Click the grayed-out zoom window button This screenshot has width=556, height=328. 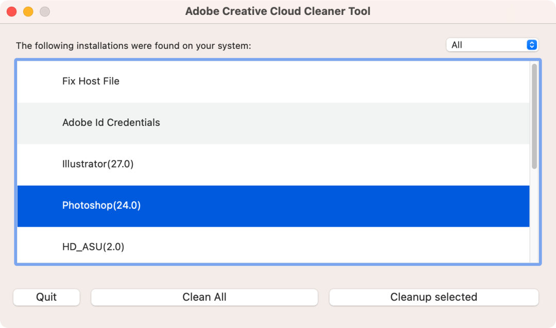pyautogui.click(x=45, y=12)
